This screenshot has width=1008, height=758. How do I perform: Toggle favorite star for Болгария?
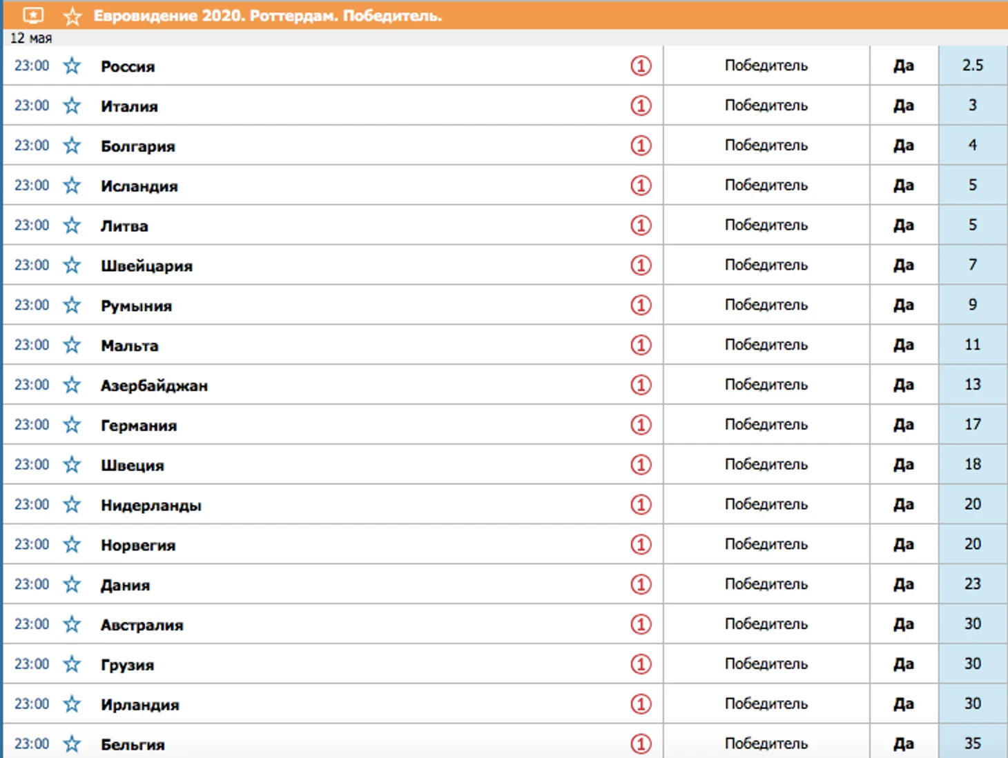(72, 146)
